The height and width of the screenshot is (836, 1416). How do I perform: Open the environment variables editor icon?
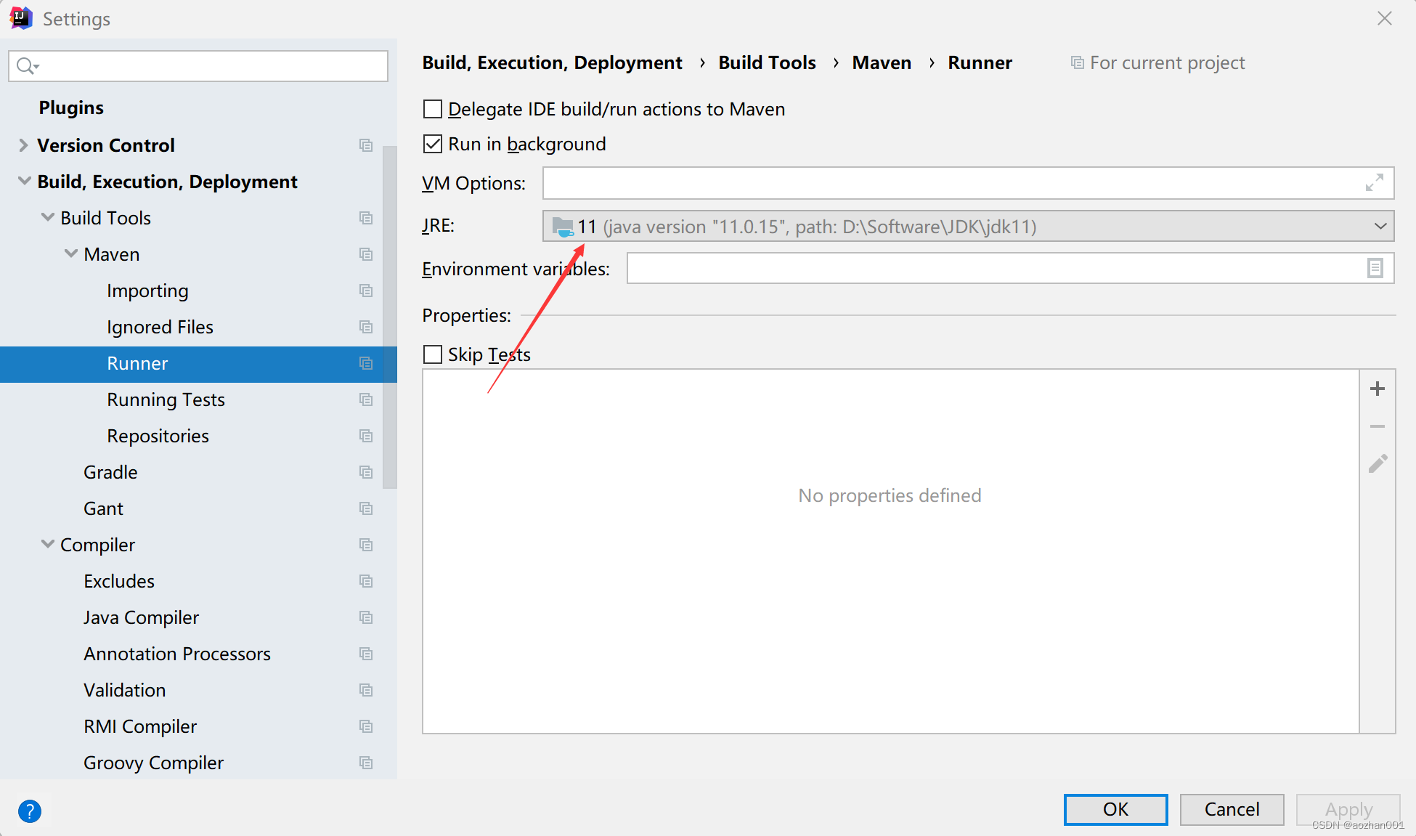pyautogui.click(x=1375, y=268)
